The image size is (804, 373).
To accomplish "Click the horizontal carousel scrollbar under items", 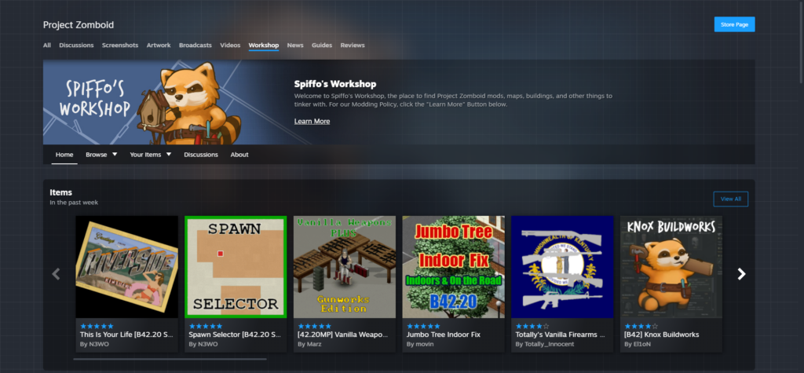I will pos(170,359).
